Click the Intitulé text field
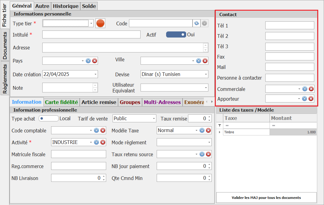 [x=91, y=34]
